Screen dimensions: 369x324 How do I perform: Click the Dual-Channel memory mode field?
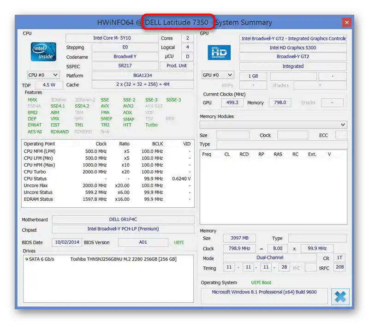pyautogui.click(x=270, y=258)
